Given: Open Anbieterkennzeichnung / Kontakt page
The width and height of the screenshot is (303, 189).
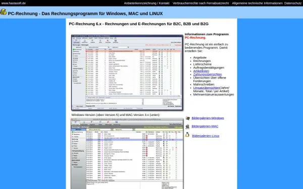Looking at the screenshot, I should 146,3.
